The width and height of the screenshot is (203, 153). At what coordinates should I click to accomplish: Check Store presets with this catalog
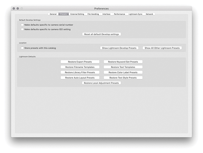coord(22,48)
